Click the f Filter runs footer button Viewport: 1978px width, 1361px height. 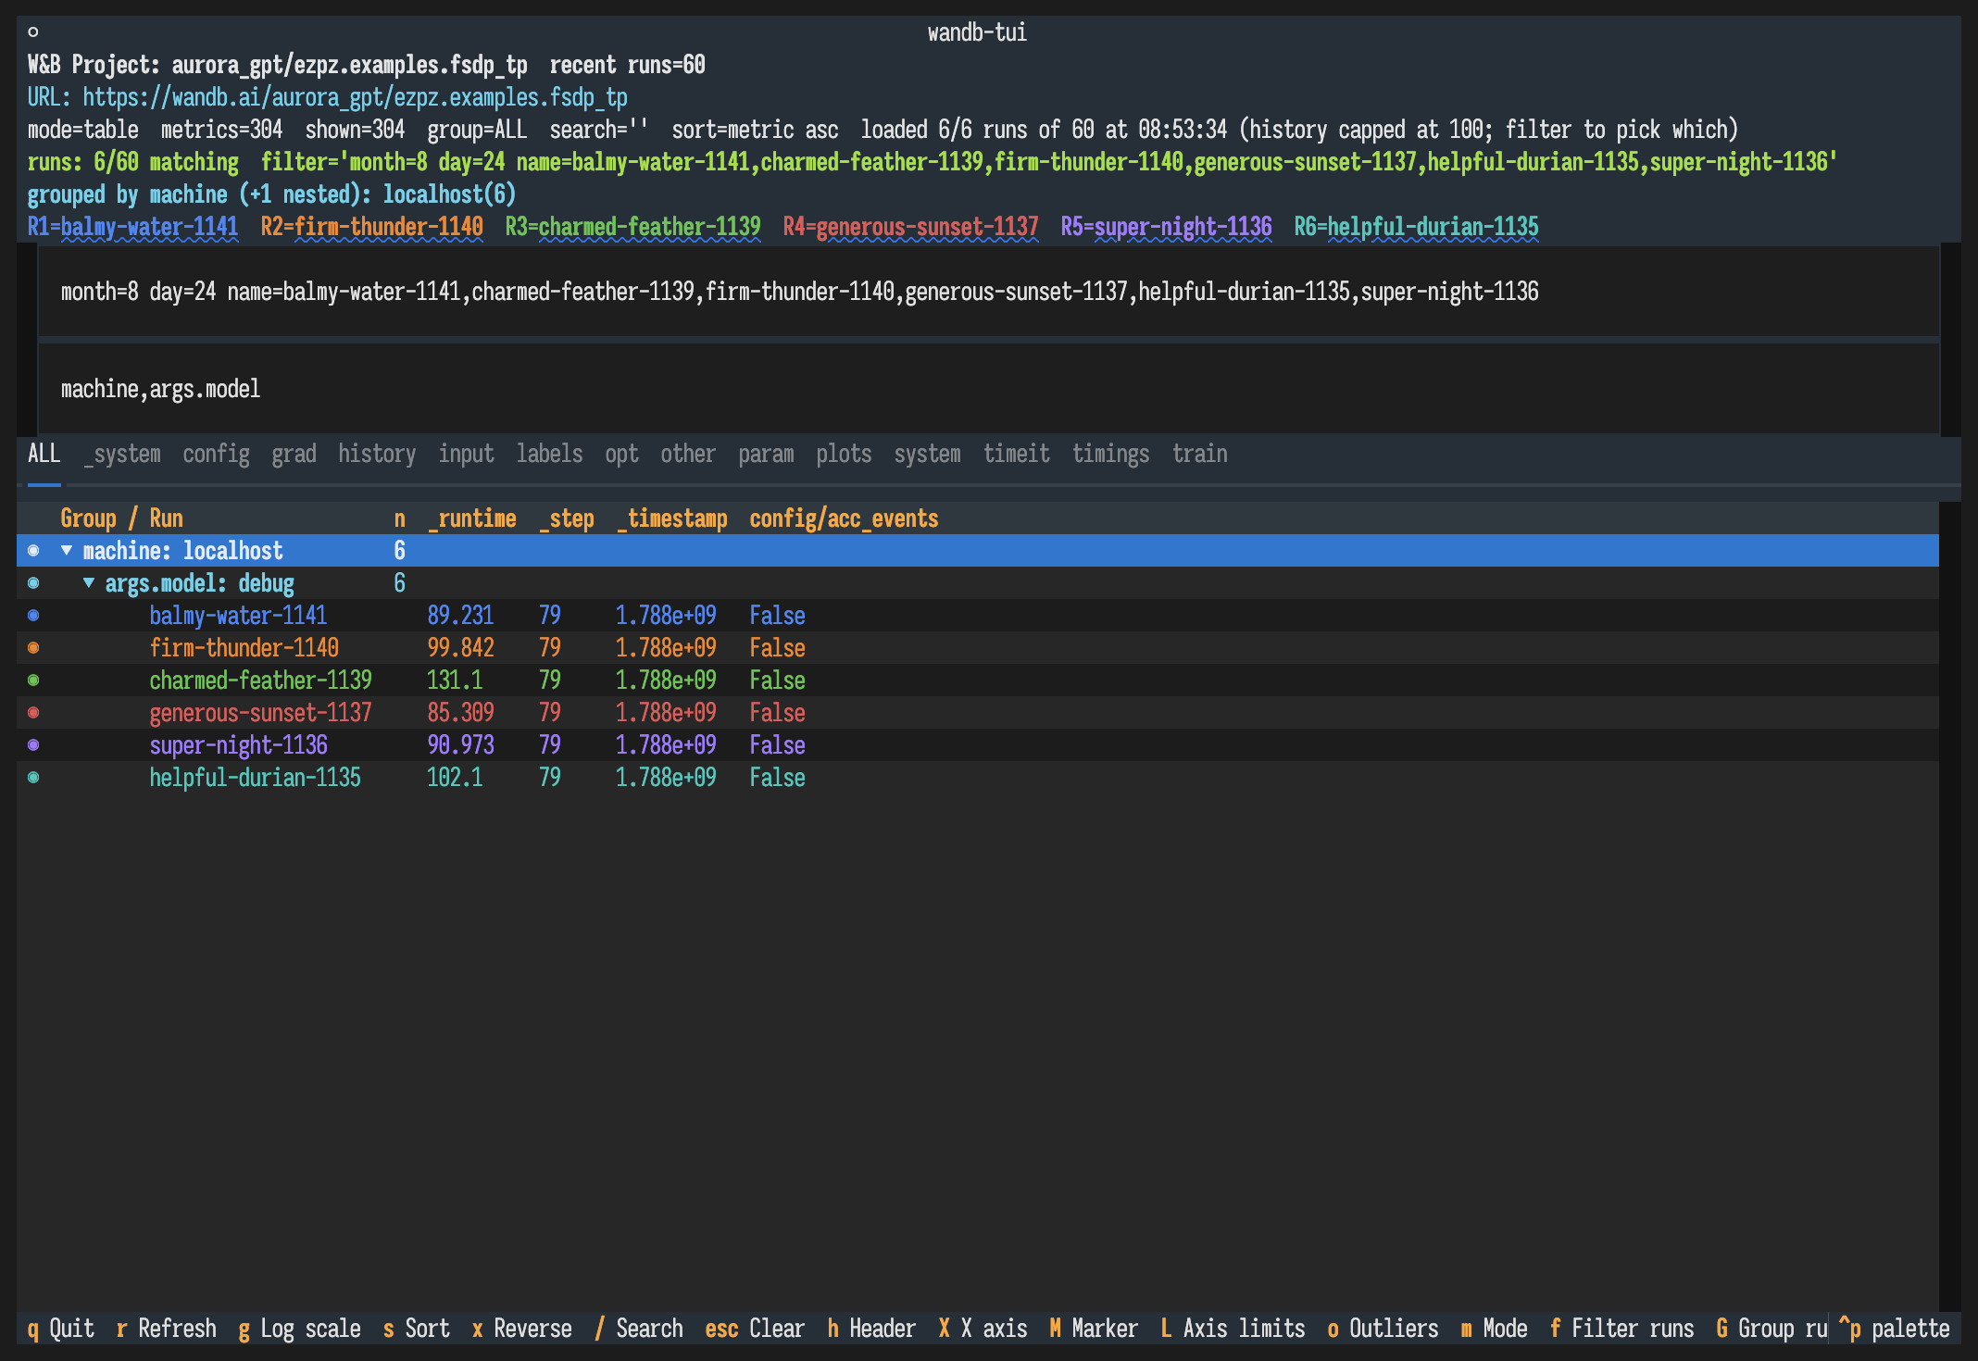pyautogui.click(x=1621, y=1329)
